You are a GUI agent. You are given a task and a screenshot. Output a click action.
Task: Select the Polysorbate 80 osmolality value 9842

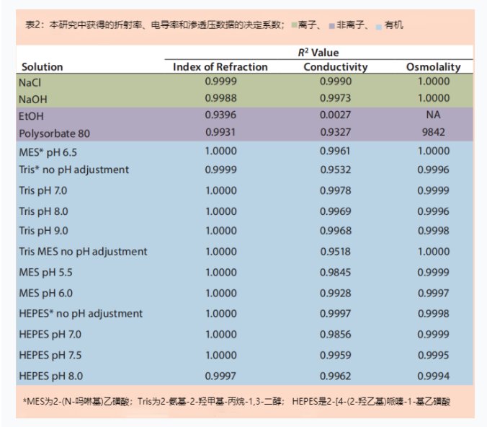tap(433, 132)
